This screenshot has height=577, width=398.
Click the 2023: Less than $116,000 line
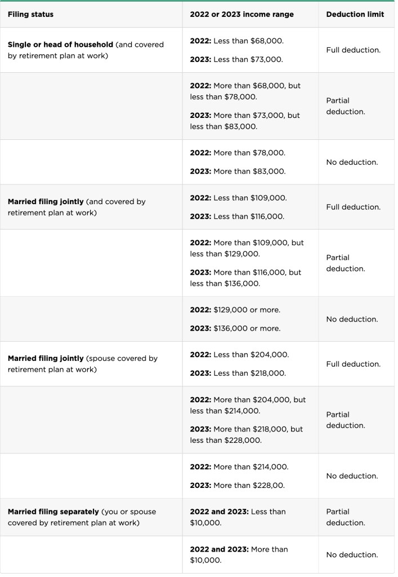238,217
